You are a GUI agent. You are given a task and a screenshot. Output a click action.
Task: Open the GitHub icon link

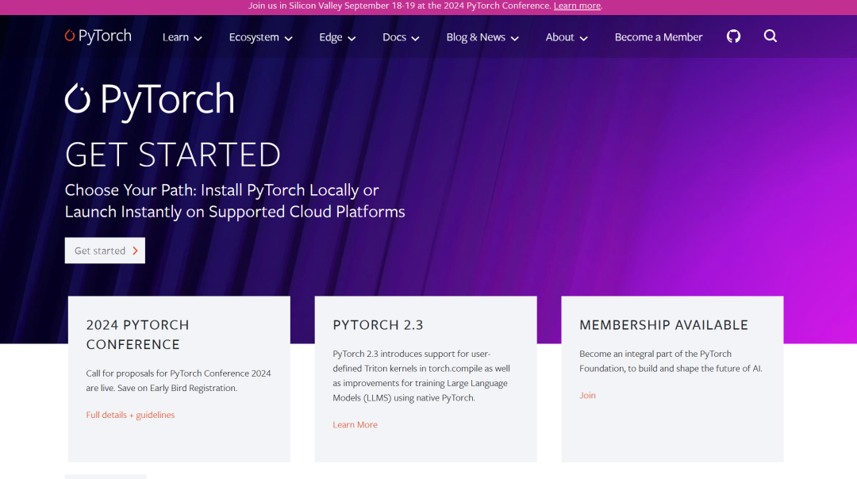point(733,36)
